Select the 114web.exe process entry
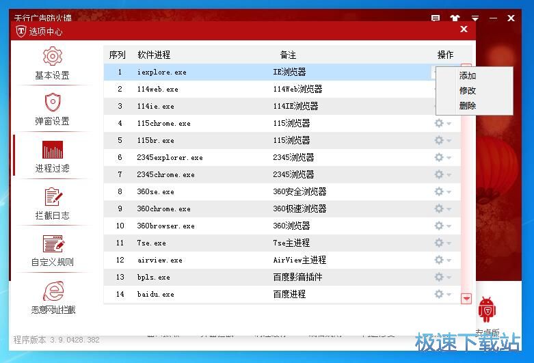This screenshot has height=363, width=534. pos(158,90)
